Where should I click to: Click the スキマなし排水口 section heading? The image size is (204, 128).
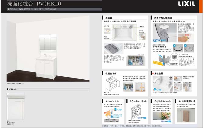[163, 18]
